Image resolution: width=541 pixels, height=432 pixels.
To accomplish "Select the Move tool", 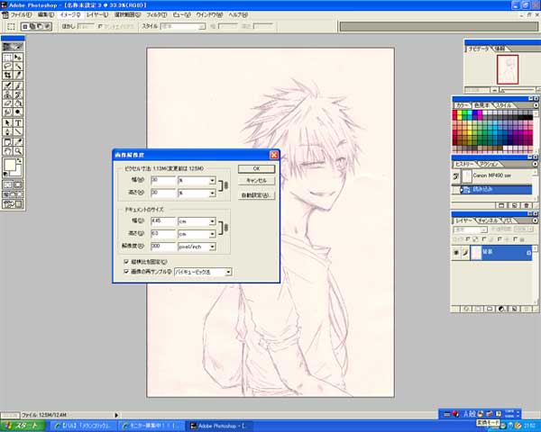I will tap(18, 56).
